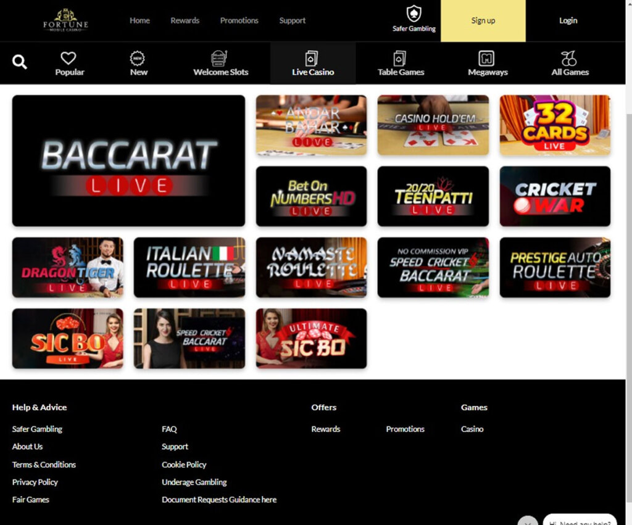Open the Support footer link
This screenshot has width=632, height=525.
(x=175, y=447)
